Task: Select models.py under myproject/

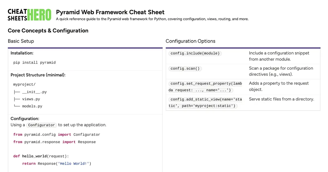Action: click(x=32, y=106)
